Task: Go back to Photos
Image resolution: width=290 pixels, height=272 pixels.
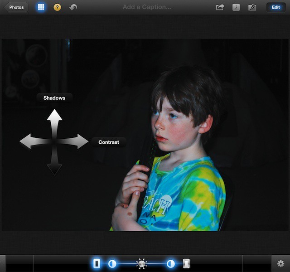Action: tap(16, 7)
